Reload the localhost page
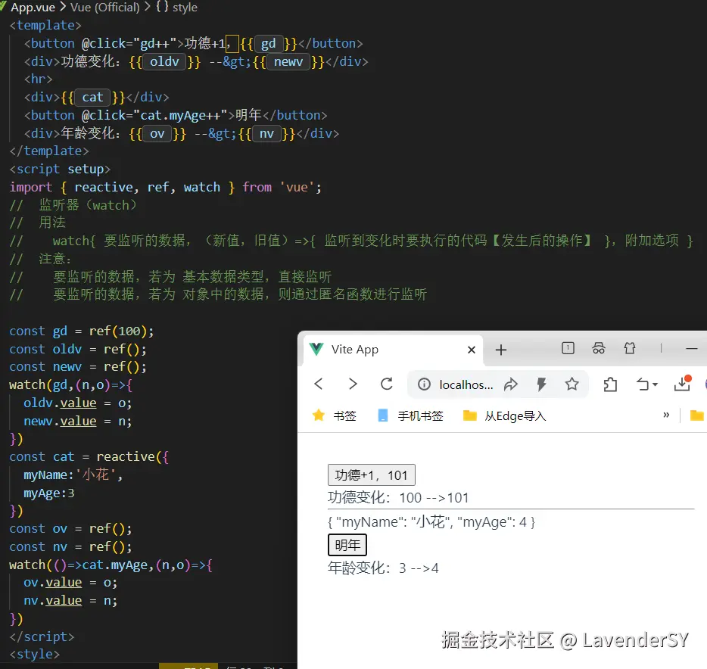 pyautogui.click(x=387, y=384)
